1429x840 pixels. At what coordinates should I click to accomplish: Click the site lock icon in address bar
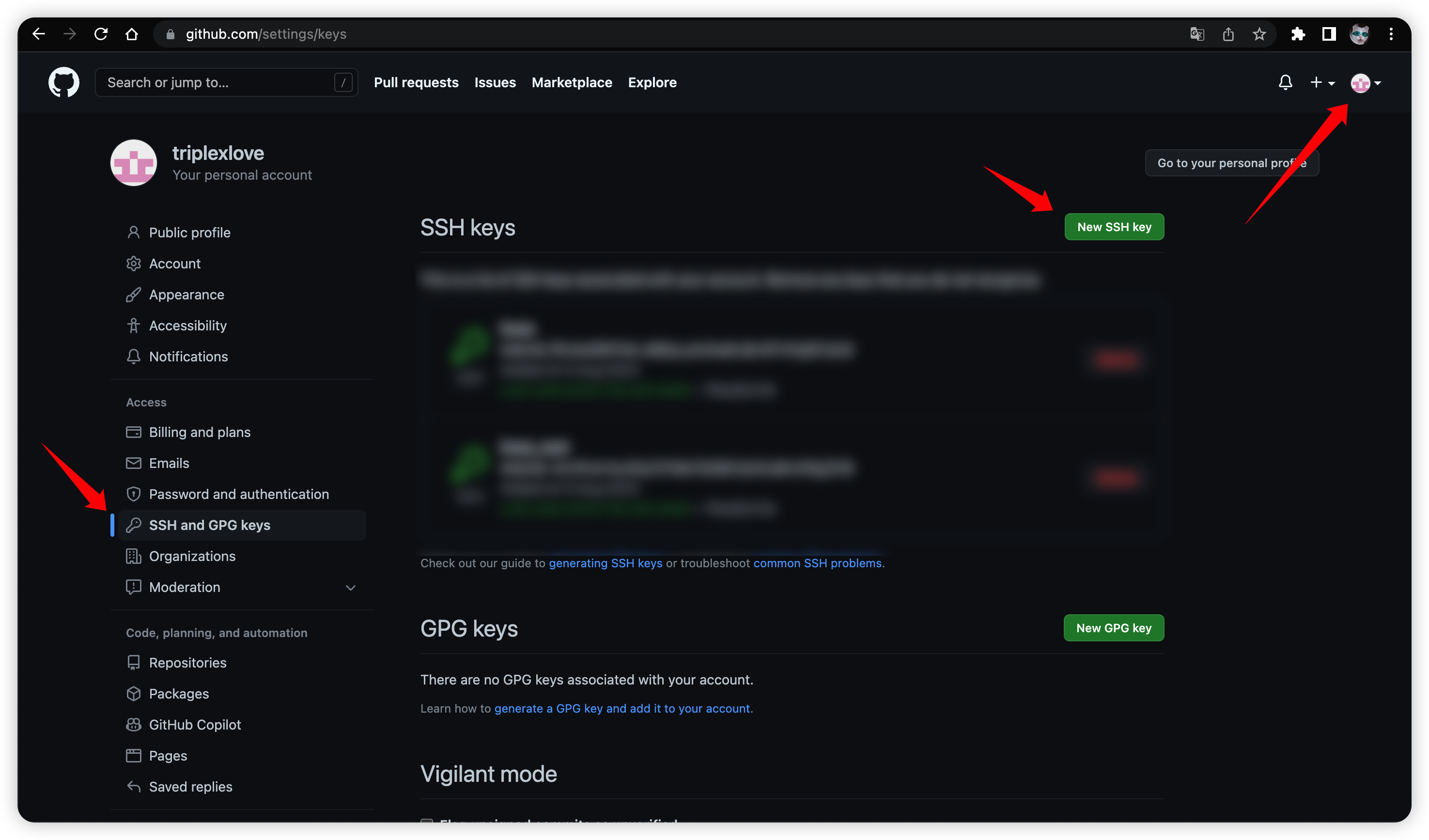(170, 34)
